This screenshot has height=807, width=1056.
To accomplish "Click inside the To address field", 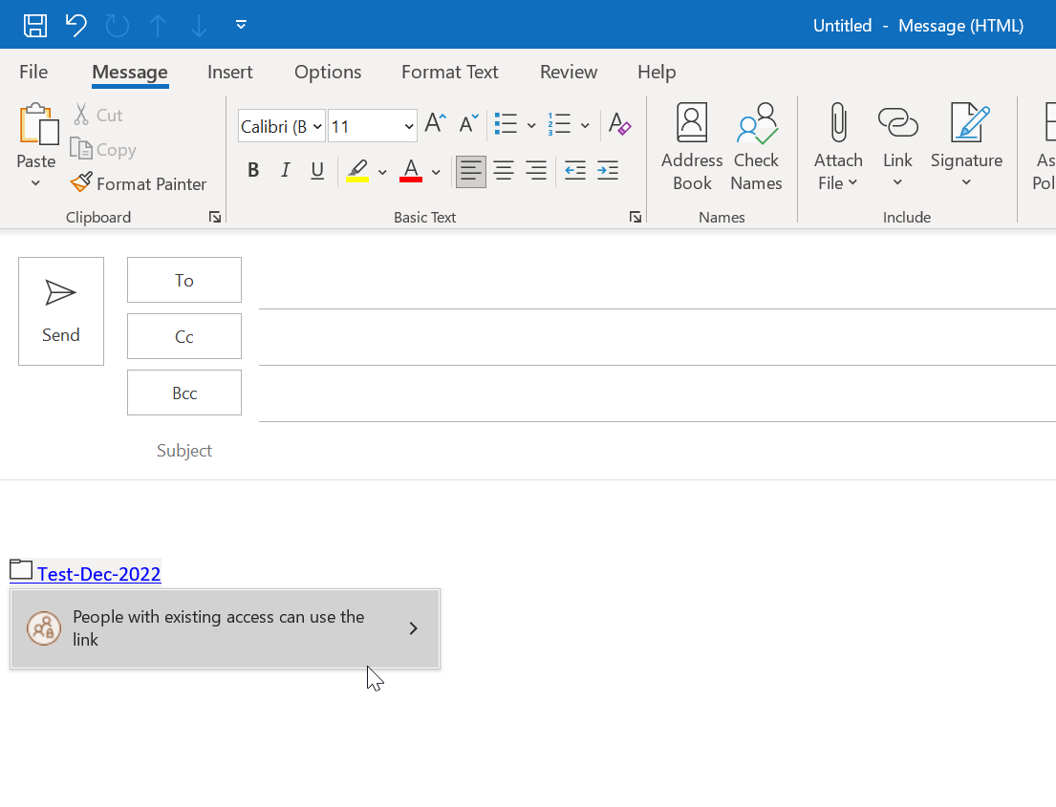I will pos(657,283).
